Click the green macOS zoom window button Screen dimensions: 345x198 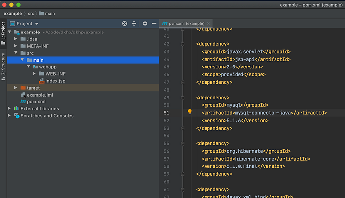(x=19, y=5)
